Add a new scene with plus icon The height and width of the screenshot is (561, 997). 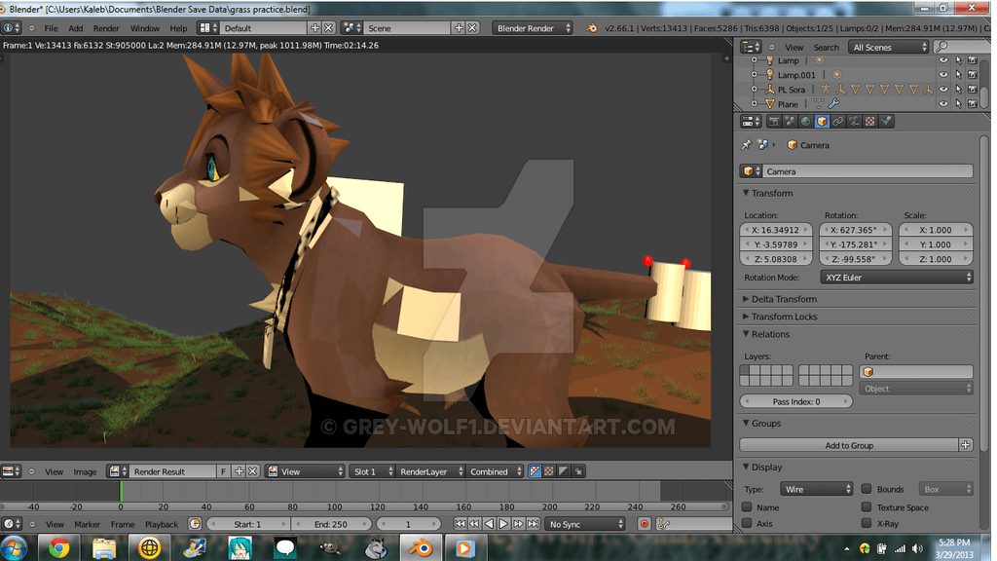tap(459, 28)
